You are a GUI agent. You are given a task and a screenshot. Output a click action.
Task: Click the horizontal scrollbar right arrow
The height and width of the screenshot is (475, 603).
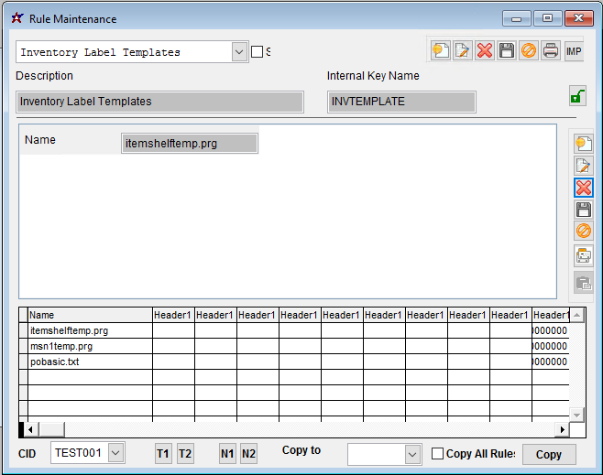click(562, 429)
